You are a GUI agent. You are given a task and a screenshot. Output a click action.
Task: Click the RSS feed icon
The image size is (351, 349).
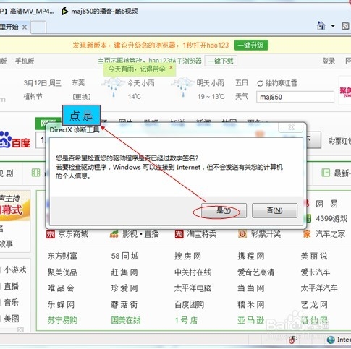point(346,26)
